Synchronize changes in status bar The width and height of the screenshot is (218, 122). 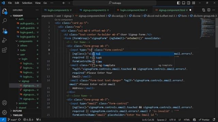[x=19, y=120]
